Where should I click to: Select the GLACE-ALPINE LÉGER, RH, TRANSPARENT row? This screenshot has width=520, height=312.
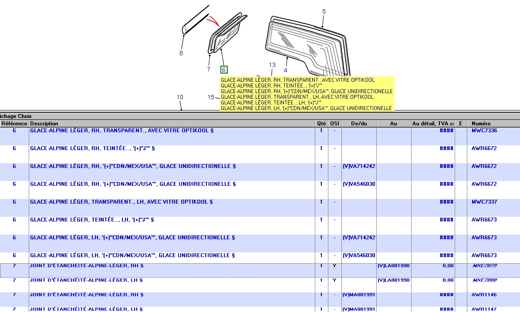tap(122, 131)
